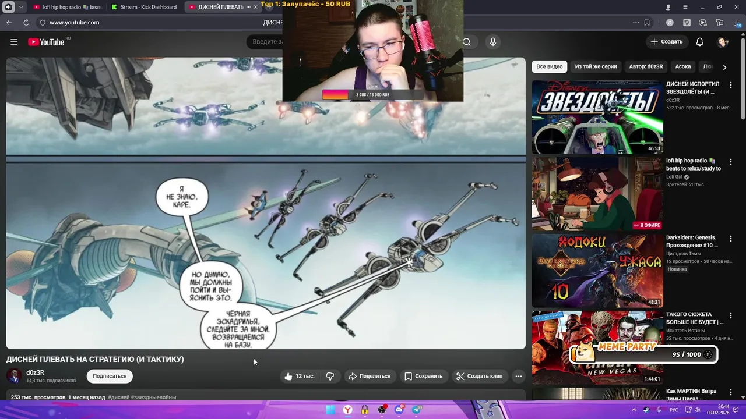This screenshot has width=746, height=419.
Task: Dislike the video with thumbs down
Action: tap(330, 376)
